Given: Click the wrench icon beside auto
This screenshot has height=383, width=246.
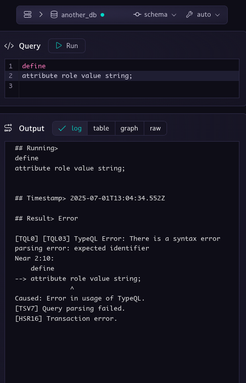Looking at the screenshot, I should [x=189, y=15].
